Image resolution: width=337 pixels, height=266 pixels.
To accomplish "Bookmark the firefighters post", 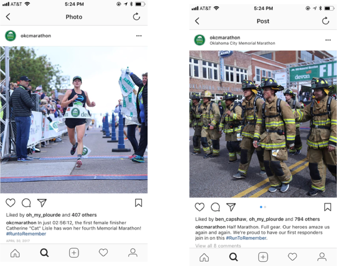I will 328,207.
